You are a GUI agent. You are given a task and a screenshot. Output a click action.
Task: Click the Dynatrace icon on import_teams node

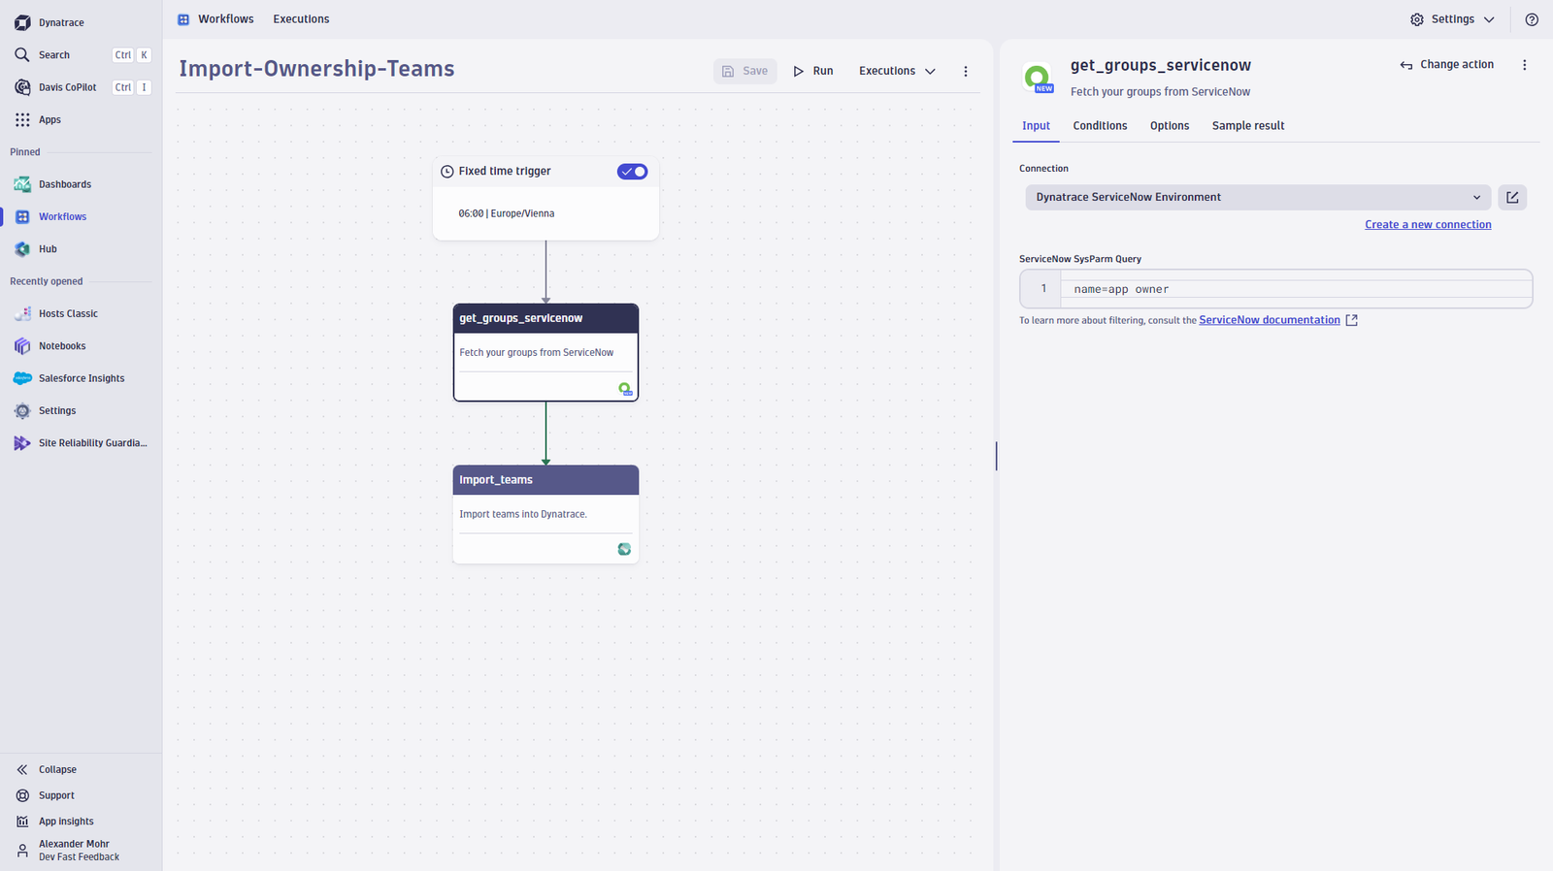[x=624, y=549]
